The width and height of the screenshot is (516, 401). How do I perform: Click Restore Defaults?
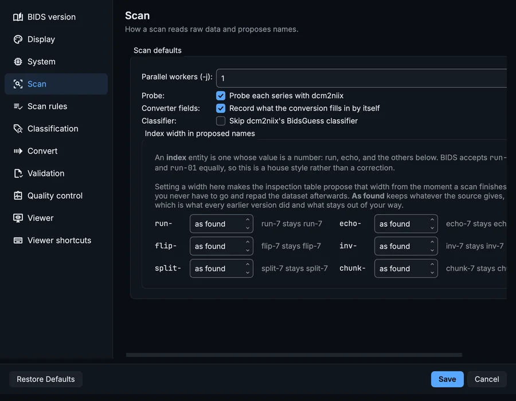pyautogui.click(x=46, y=379)
